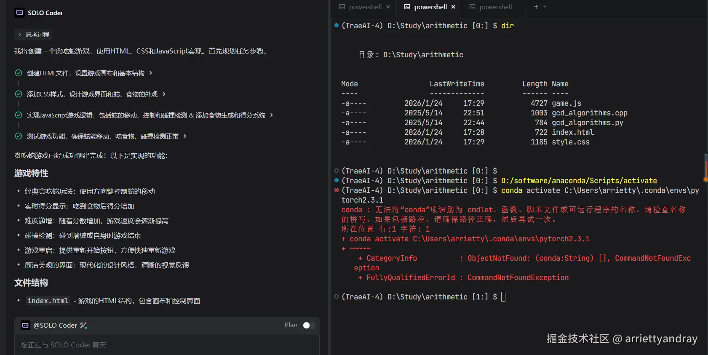This screenshot has width=708, height=355.
Task: Click hollow status dot beside the empty prompt after the dir listing
Action: (337, 171)
